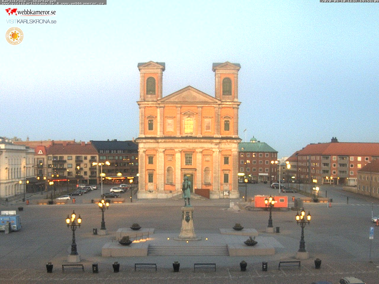This screenshot has height=284, width=379.
Task: Open the webbkameror.se text link
Action: 36,12
